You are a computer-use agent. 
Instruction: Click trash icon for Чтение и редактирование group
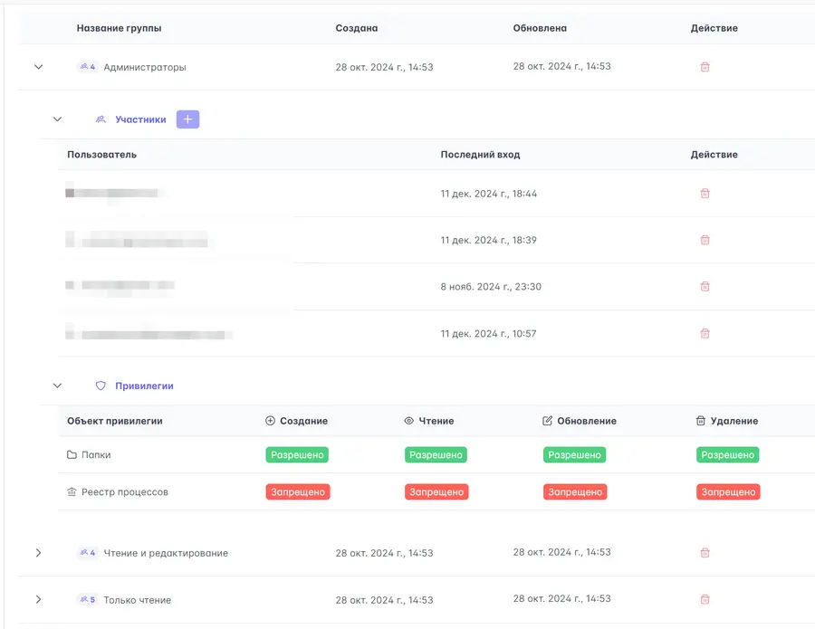click(705, 553)
